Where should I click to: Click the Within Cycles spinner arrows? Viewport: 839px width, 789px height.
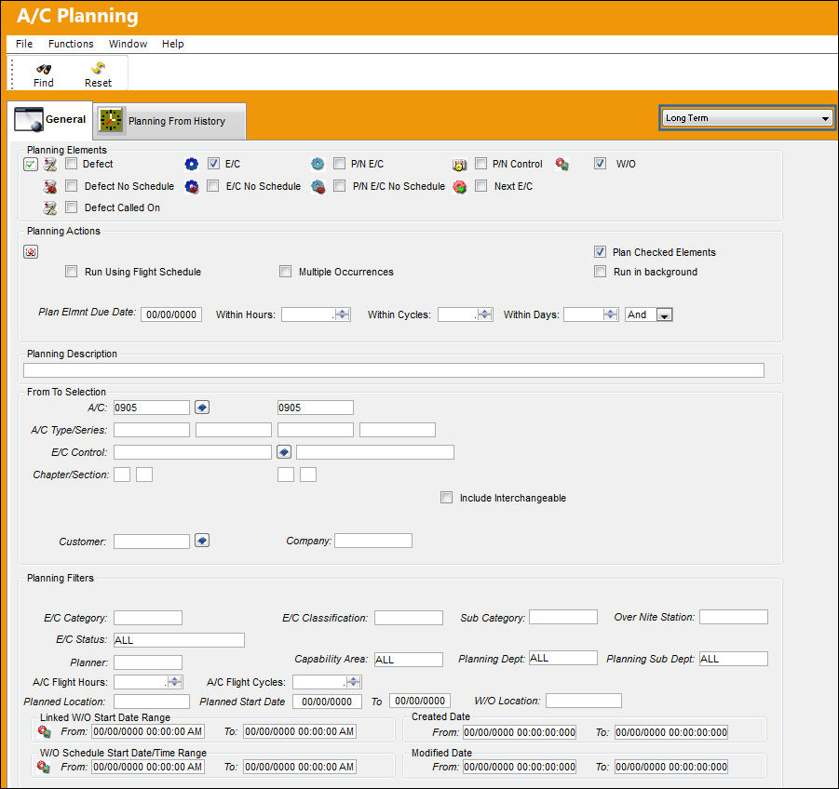[x=485, y=314]
